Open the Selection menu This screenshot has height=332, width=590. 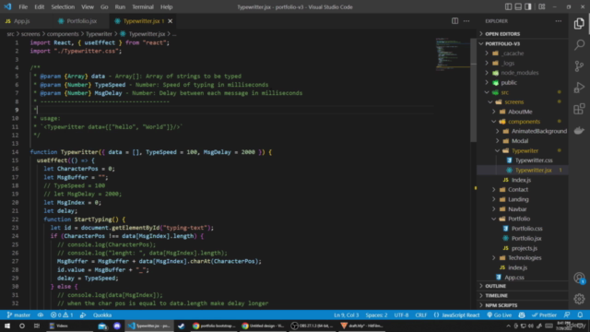click(x=63, y=6)
